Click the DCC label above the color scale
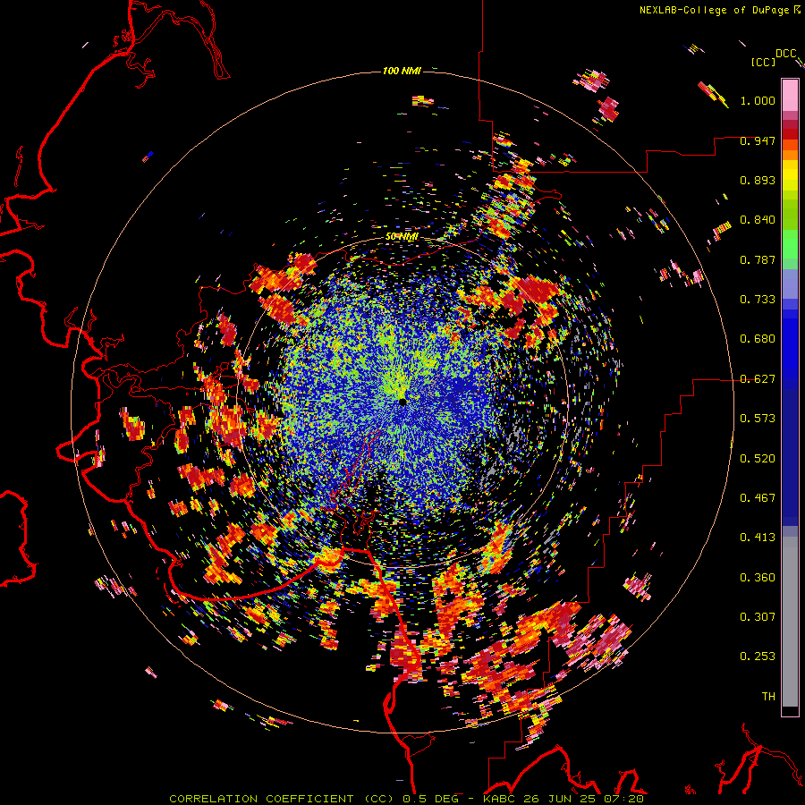This screenshot has height=805, width=805. [785, 54]
